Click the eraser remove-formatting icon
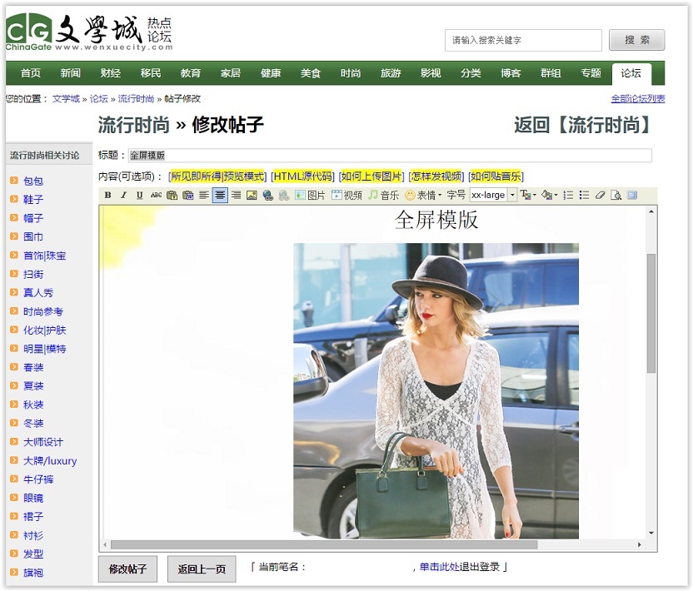 (x=601, y=196)
